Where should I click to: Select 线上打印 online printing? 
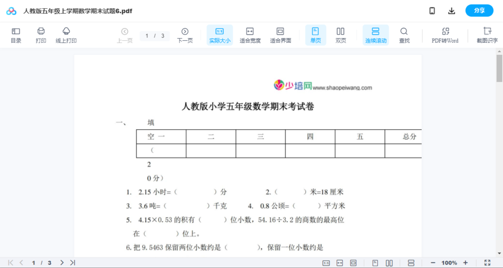pos(66,35)
